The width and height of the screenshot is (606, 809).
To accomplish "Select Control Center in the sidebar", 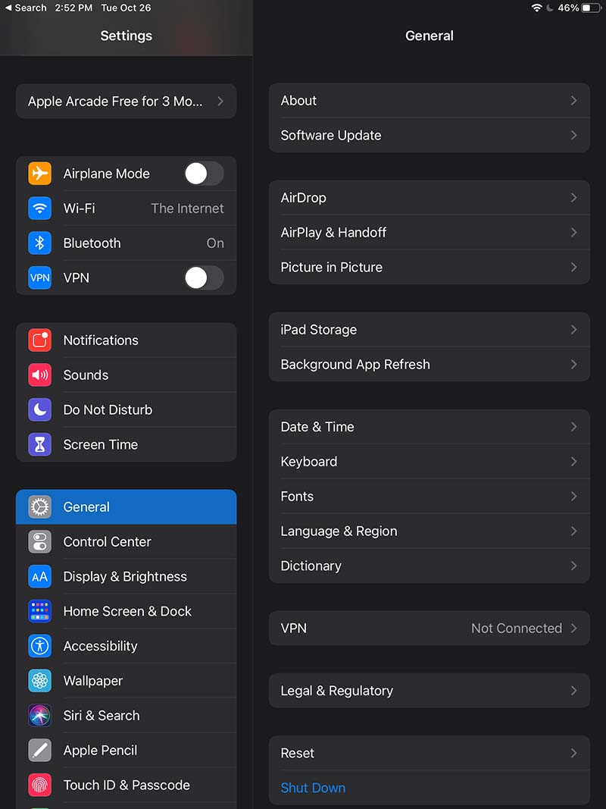I will tap(108, 542).
